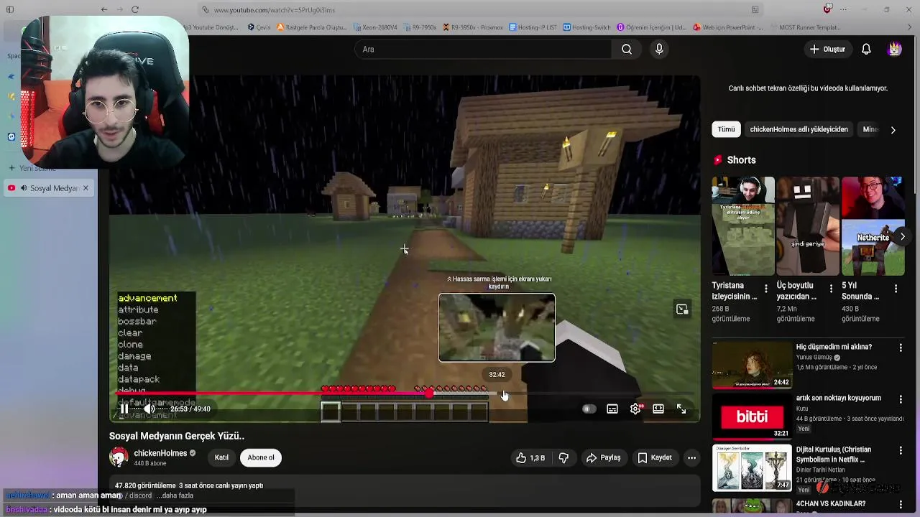Click the YouTube search magnifier button
Viewport: 920px width, 517px height.
(x=627, y=49)
